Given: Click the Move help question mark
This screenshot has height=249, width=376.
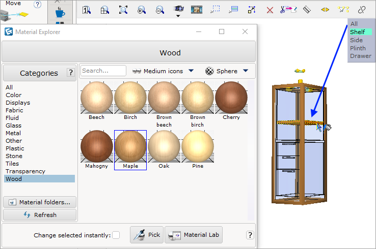Looking at the screenshot, I should pyautogui.click(x=37, y=4).
